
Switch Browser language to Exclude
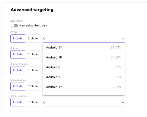coord(33,70)
